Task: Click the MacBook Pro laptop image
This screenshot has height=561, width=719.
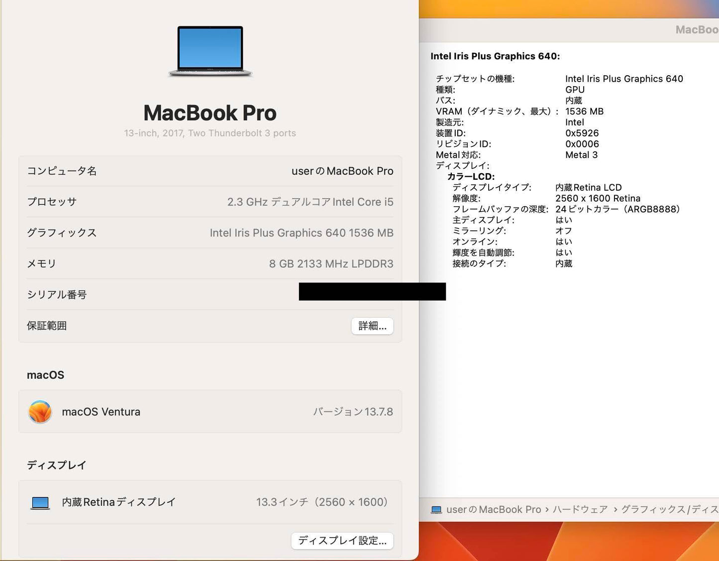Action: point(210,51)
